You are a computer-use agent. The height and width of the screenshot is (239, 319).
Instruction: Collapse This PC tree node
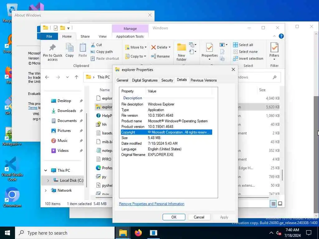click(46, 170)
